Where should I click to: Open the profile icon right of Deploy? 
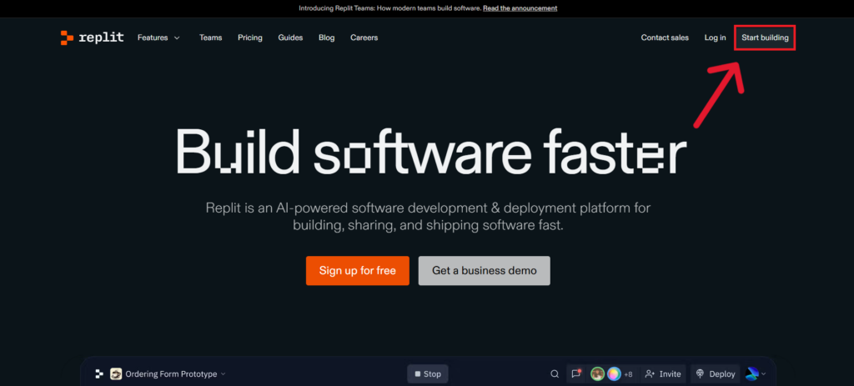(x=751, y=373)
